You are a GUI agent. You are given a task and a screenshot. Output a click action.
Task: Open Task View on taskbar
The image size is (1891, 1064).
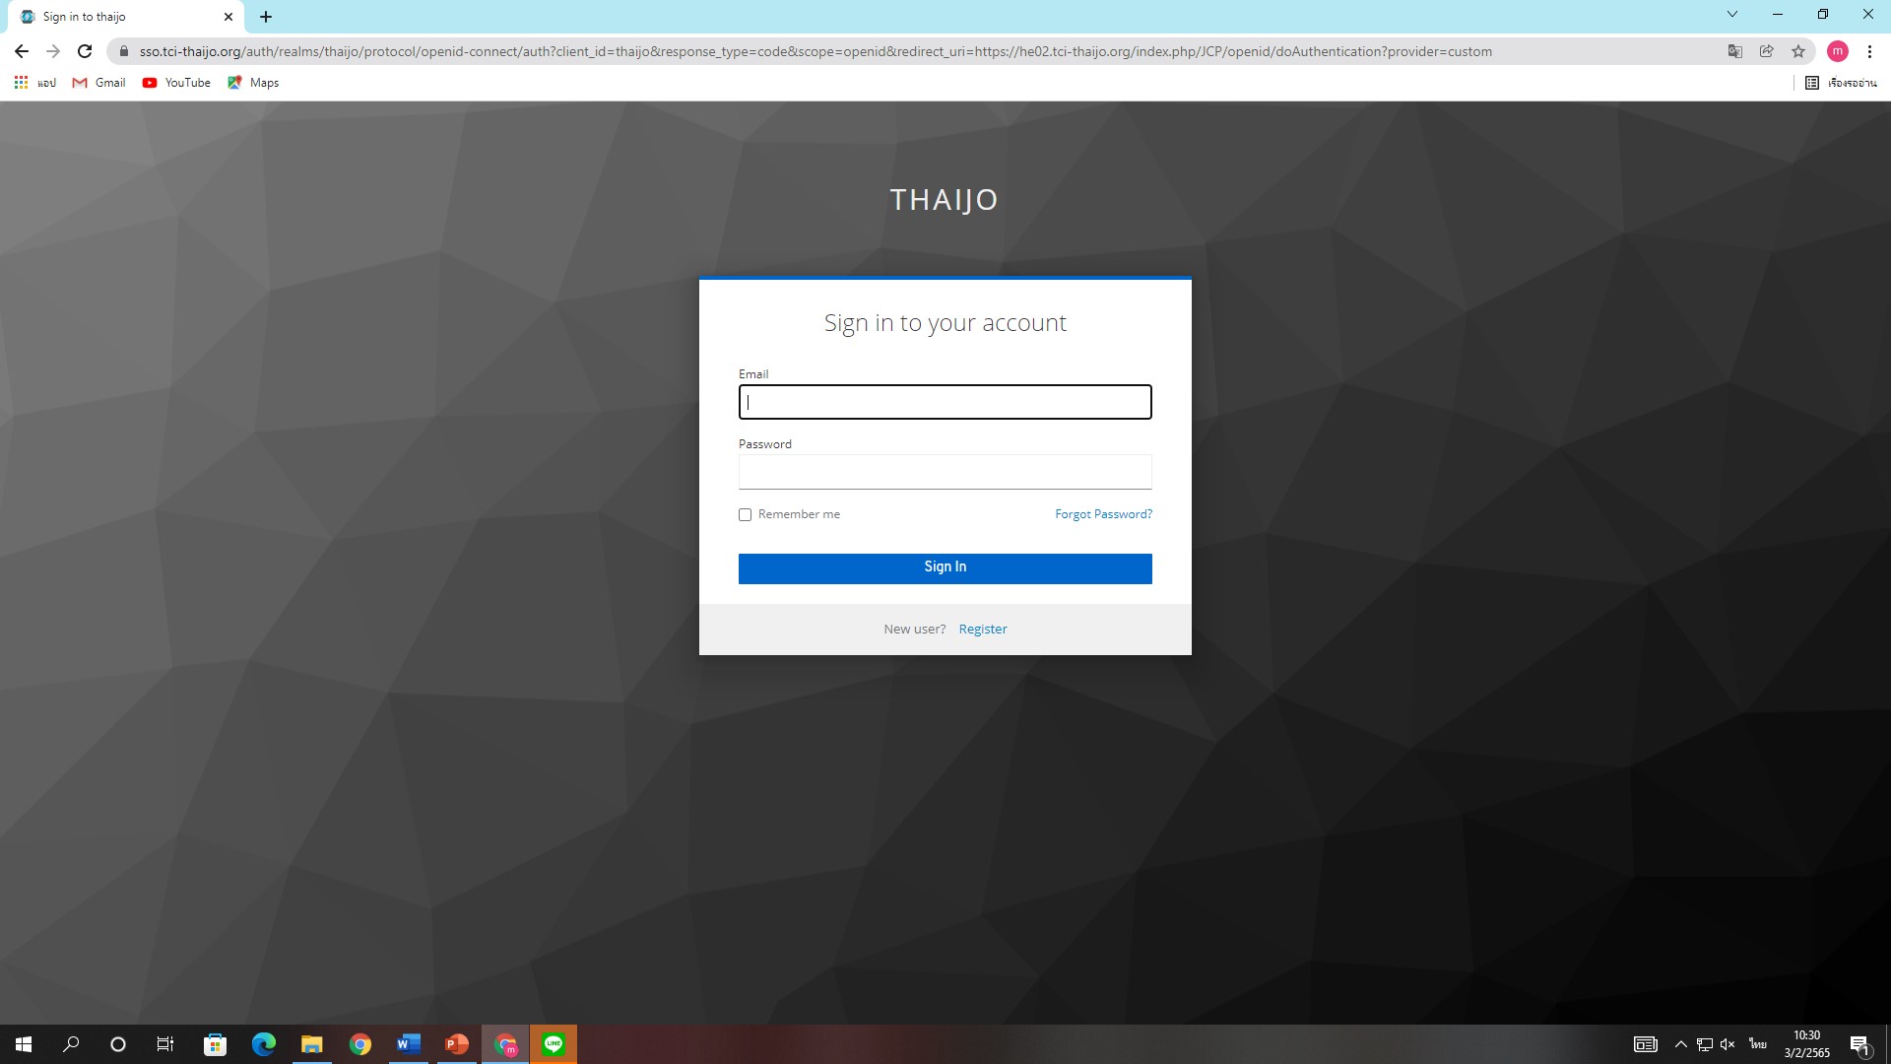[x=165, y=1044]
